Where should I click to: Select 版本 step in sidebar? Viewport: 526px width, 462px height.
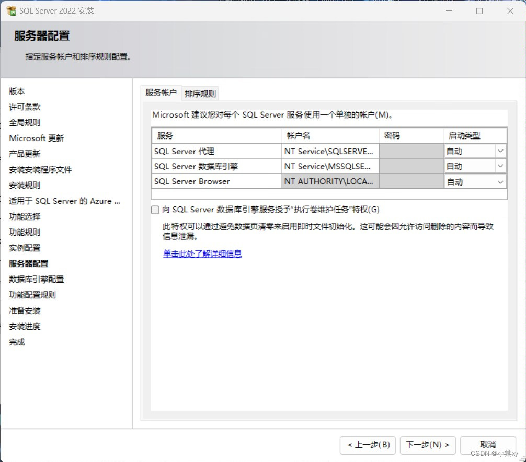click(x=17, y=91)
